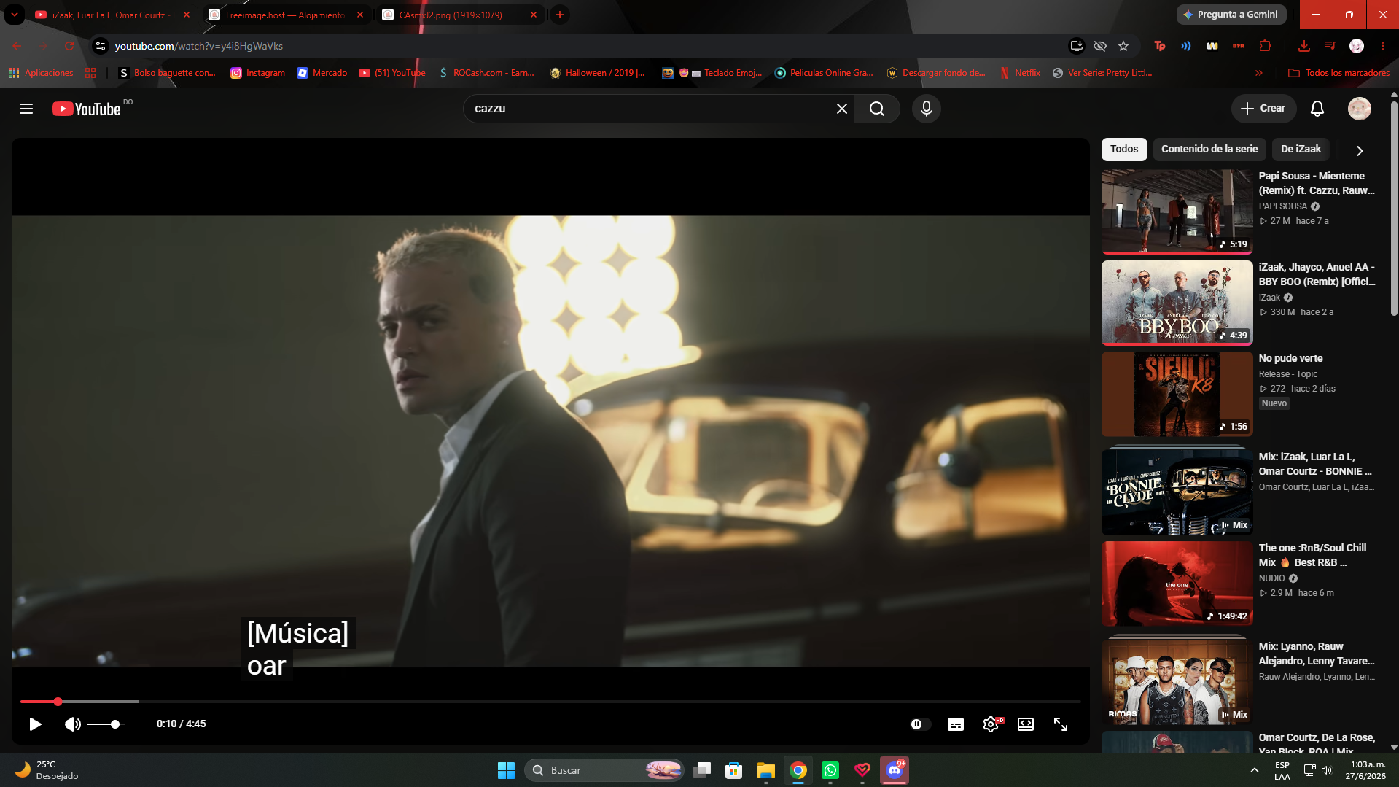1399x787 pixels.
Task: Show hidden system tray icons
Action: coord(1254,770)
